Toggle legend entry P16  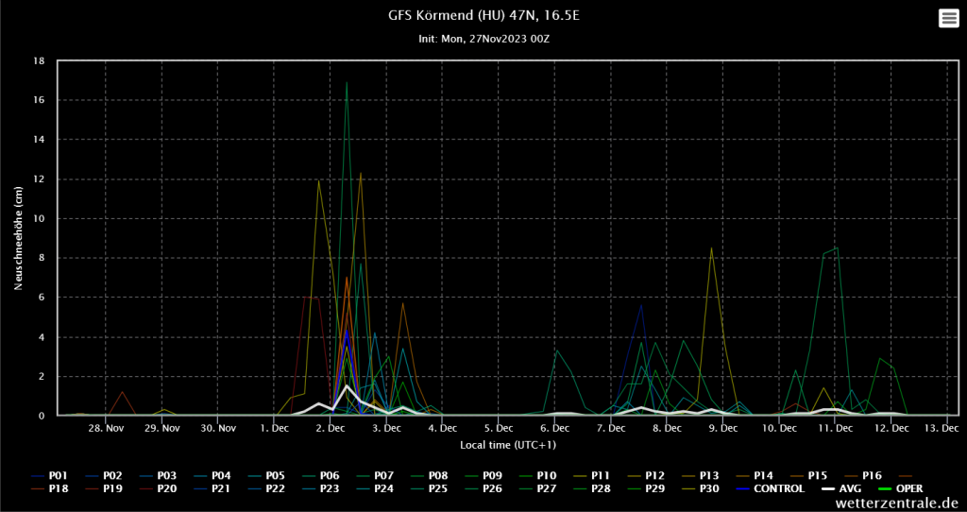(873, 475)
